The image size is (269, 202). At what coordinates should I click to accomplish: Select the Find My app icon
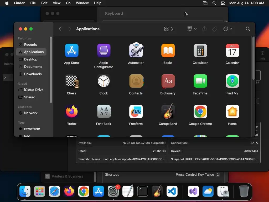(x=232, y=81)
